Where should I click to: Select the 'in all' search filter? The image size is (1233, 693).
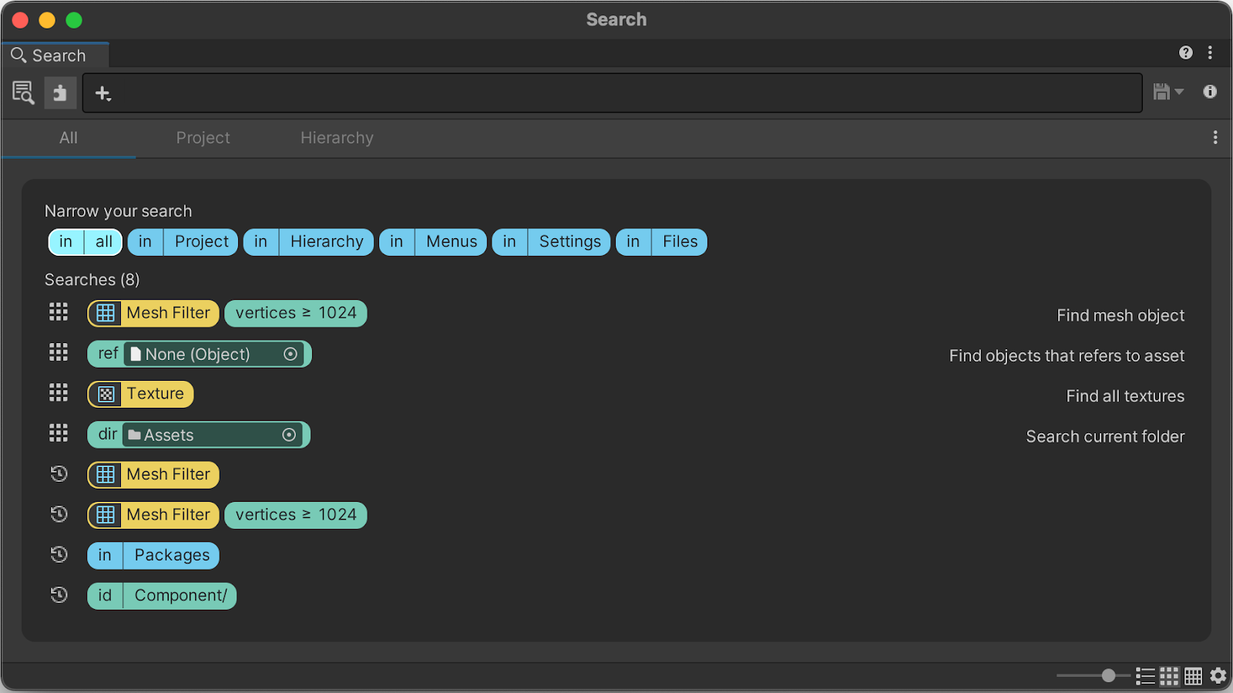[86, 242]
